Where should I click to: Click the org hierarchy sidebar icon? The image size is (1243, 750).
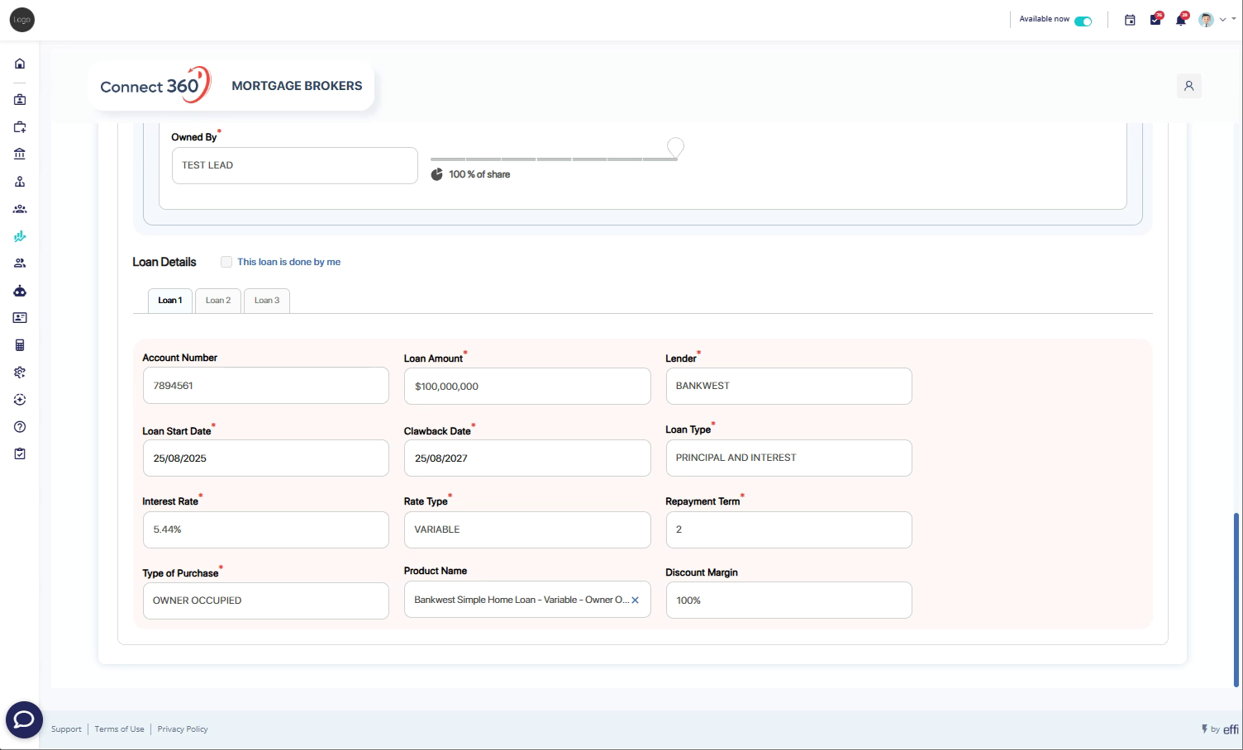(x=20, y=182)
